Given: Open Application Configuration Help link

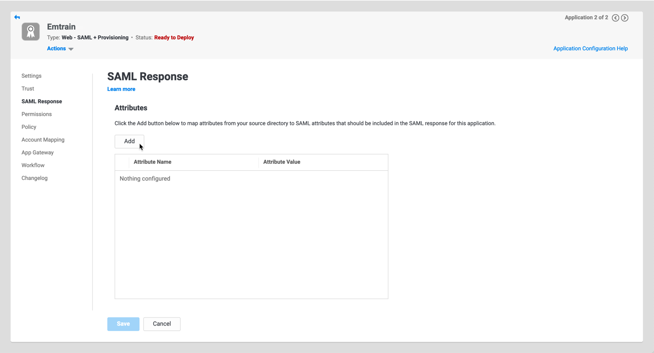Looking at the screenshot, I should (590, 48).
